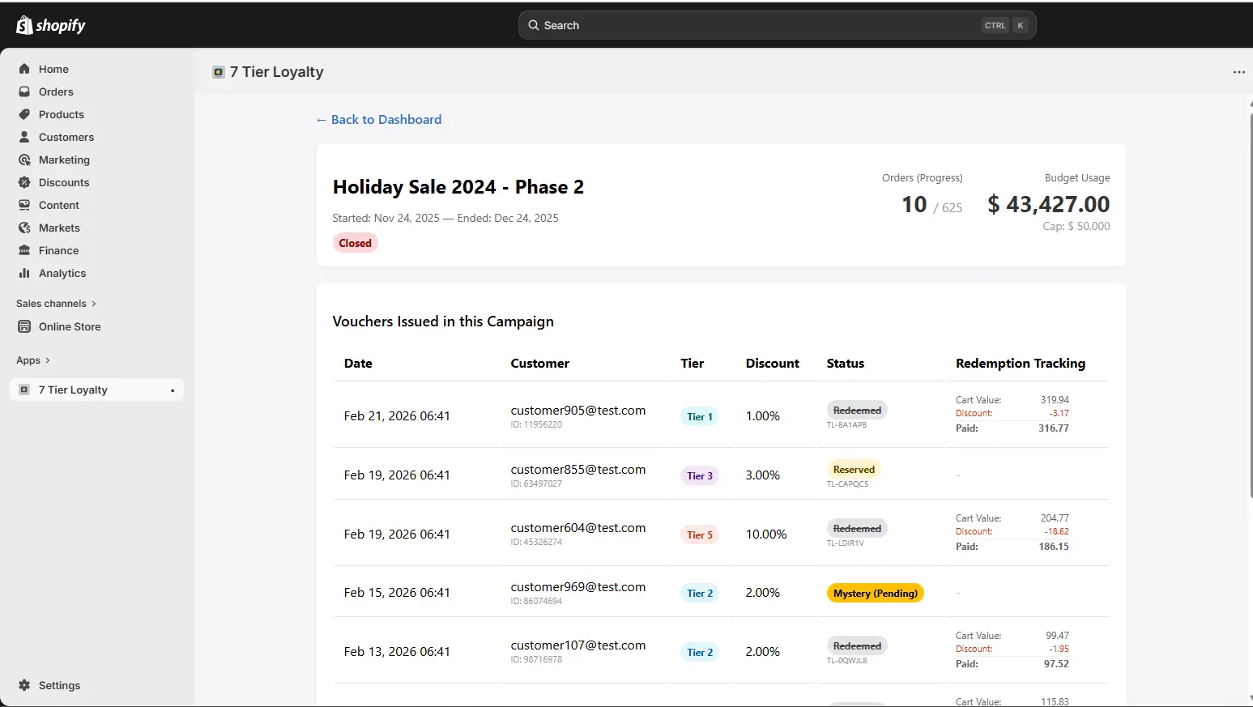The width and height of the screenshot is (1253, 707).
Task: Click the 10.00% discount value
Action: pos(766,535)
